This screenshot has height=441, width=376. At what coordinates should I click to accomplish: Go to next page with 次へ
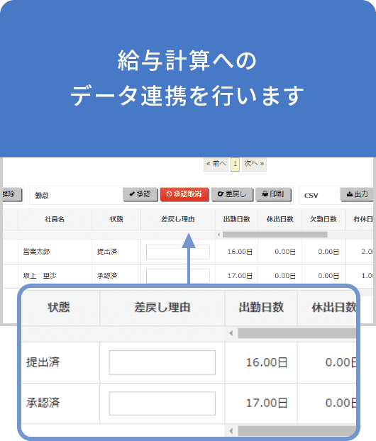click(x=254, y=164)
